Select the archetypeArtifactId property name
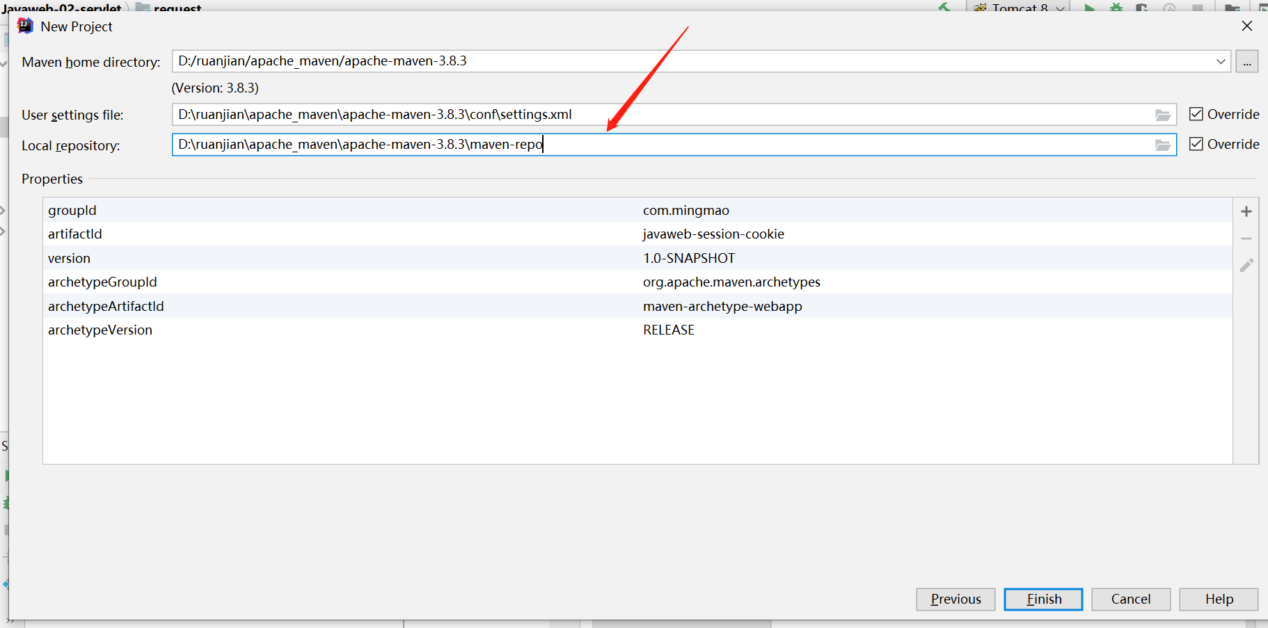The image size is (1268, 628). 106,306
